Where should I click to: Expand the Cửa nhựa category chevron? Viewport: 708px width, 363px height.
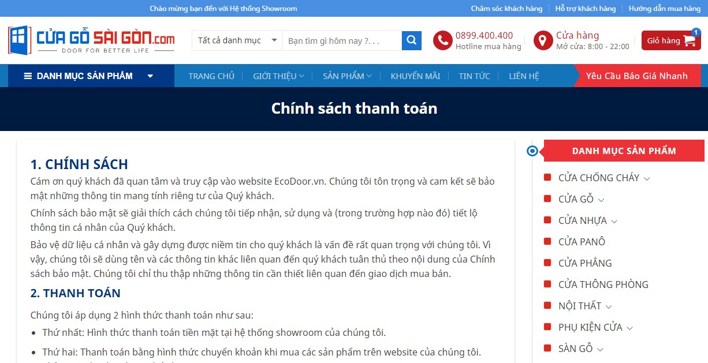click(614, 222)
